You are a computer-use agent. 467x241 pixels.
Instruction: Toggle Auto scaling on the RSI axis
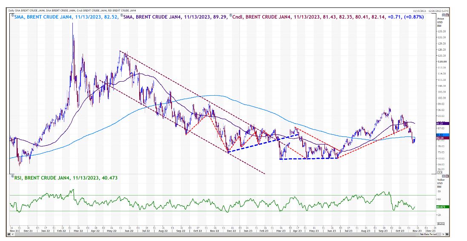[441, 224]
